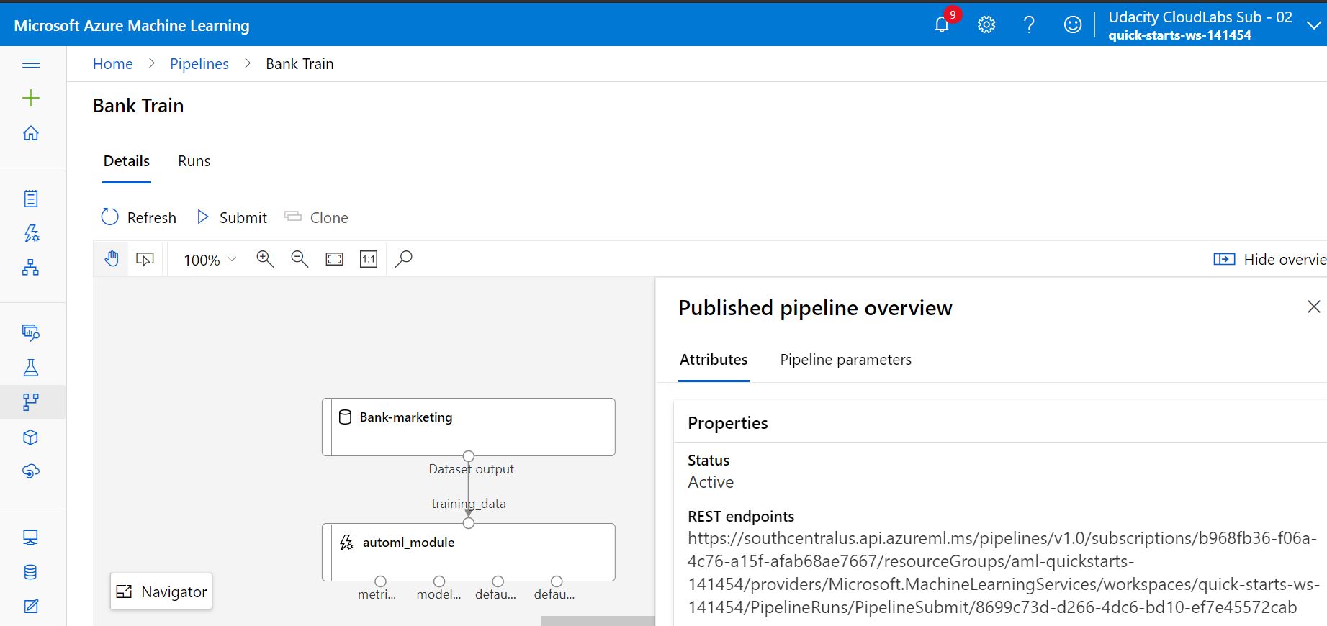Switch to the Runs tab
Image resolution: width=1327 pixels, height=626 pixels.
pos(194,161)
